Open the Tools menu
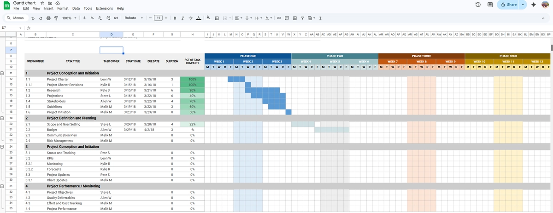 point(88,8)
